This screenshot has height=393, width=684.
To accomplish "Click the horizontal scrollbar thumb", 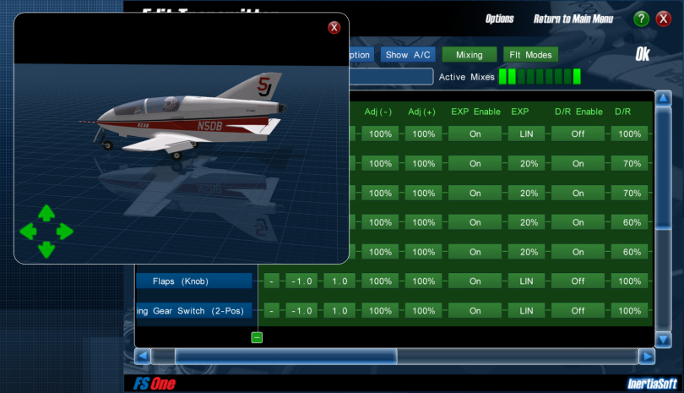I will [x=286, y=357].
